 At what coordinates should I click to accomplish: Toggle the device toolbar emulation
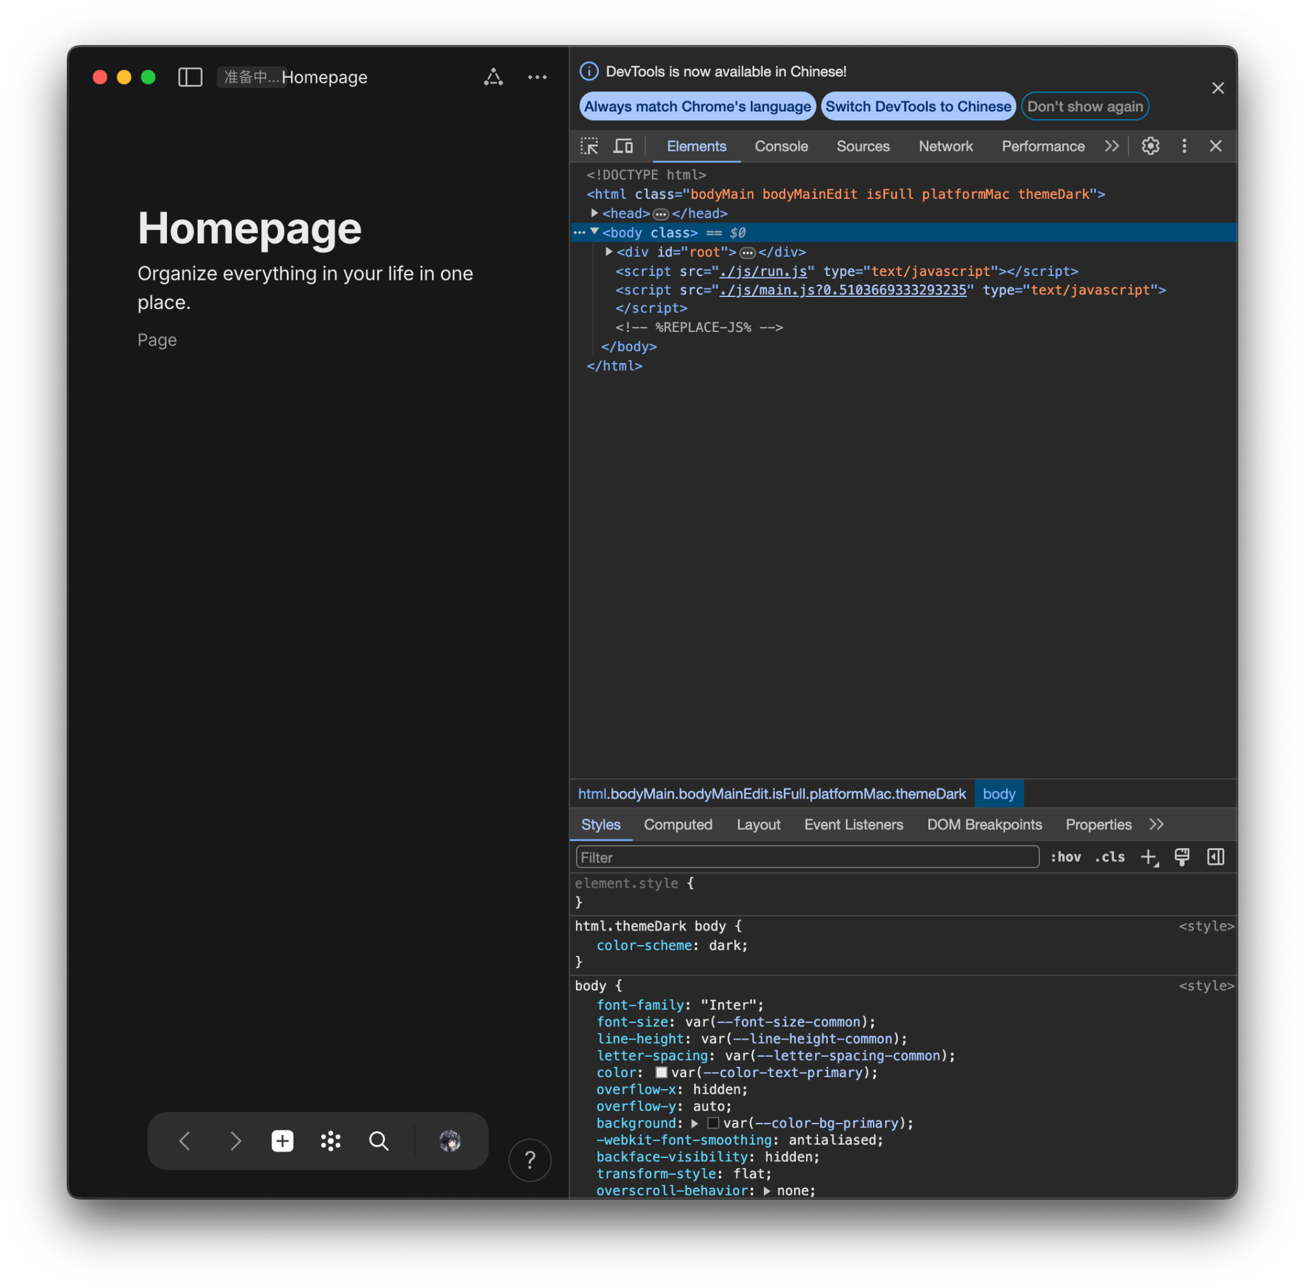coord(623,146)
